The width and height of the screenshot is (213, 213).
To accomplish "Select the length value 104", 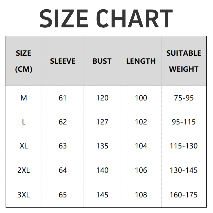I will (141, 146).
